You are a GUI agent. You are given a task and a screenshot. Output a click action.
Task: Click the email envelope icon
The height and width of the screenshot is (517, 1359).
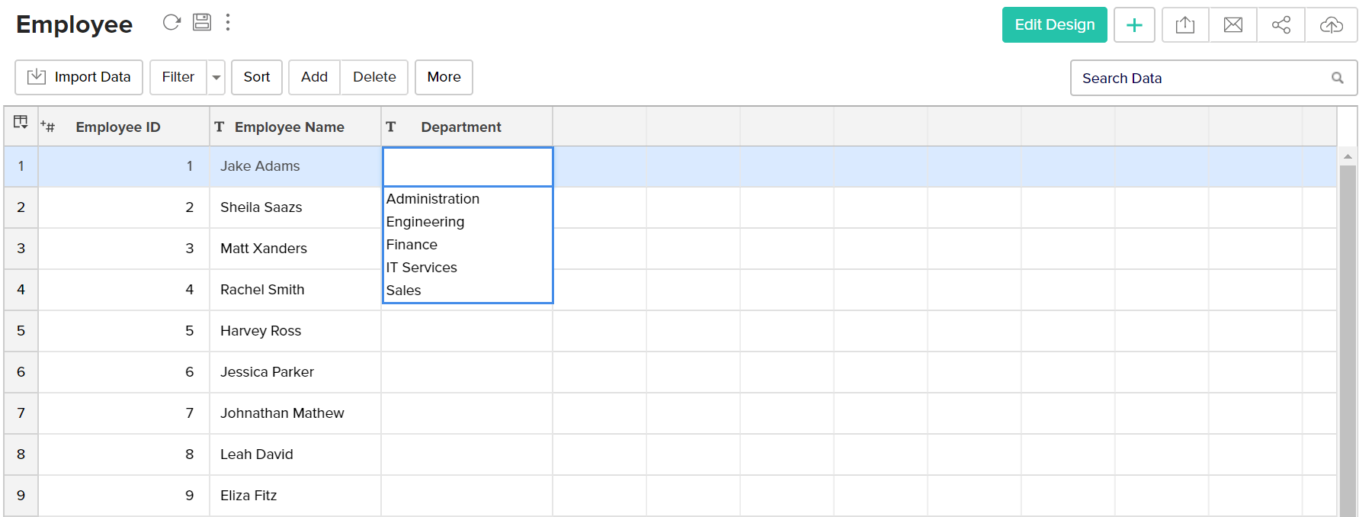tap(1233, 25)
